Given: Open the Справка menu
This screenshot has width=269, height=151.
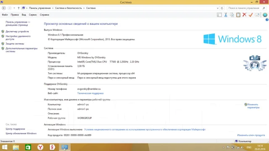Looking at the screenshot, I should click(45, 15).
